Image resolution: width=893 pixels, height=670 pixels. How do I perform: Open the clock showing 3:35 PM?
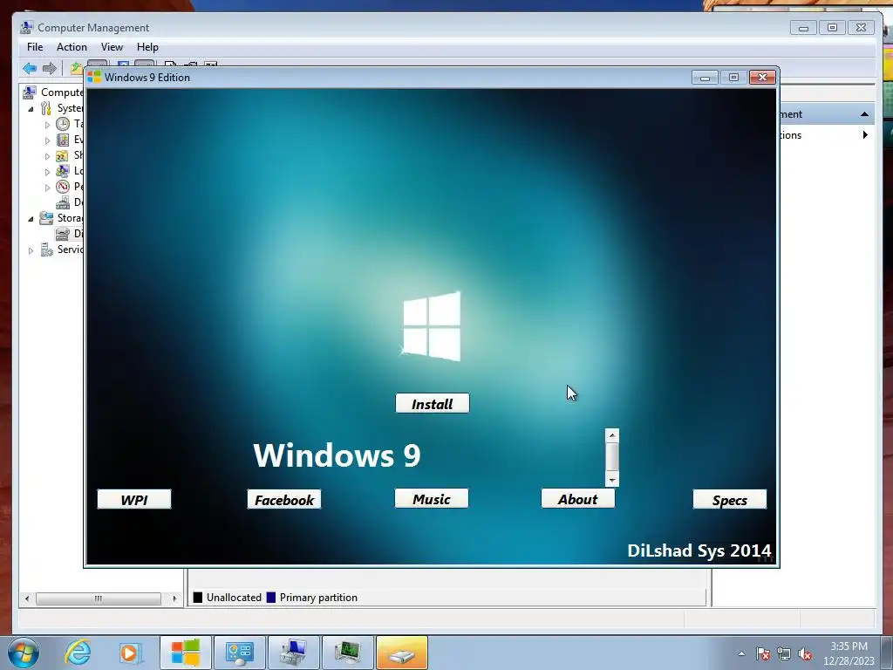849,653
